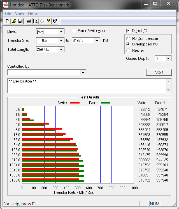Open the View menu
Screen dimensions: 179x209
pos(20,13)
